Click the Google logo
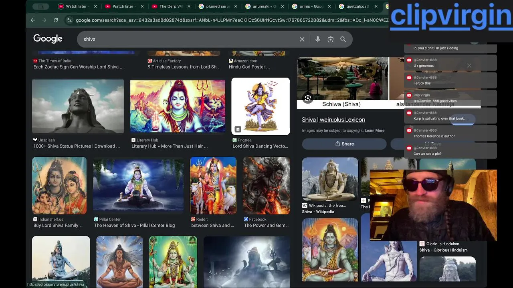Image resolution: width=513 pixels, height=288 pixels. coord(48,39)
